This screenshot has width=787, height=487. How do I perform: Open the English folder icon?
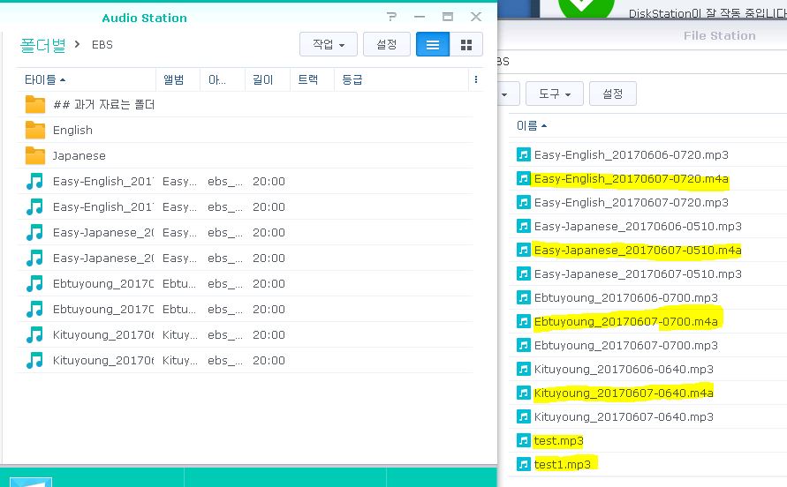tap(35, 130)
